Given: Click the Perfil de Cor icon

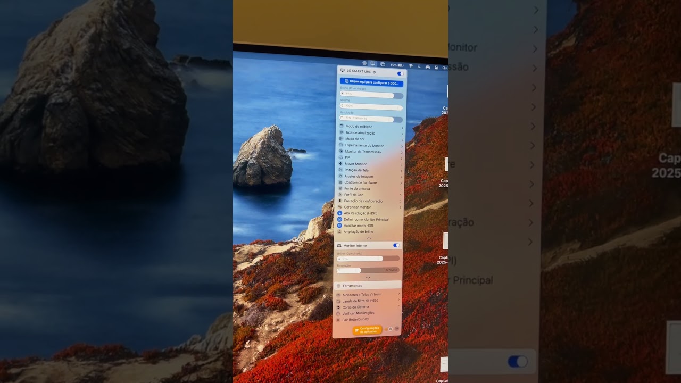Looking at the screenshot, I should point(340,195).
